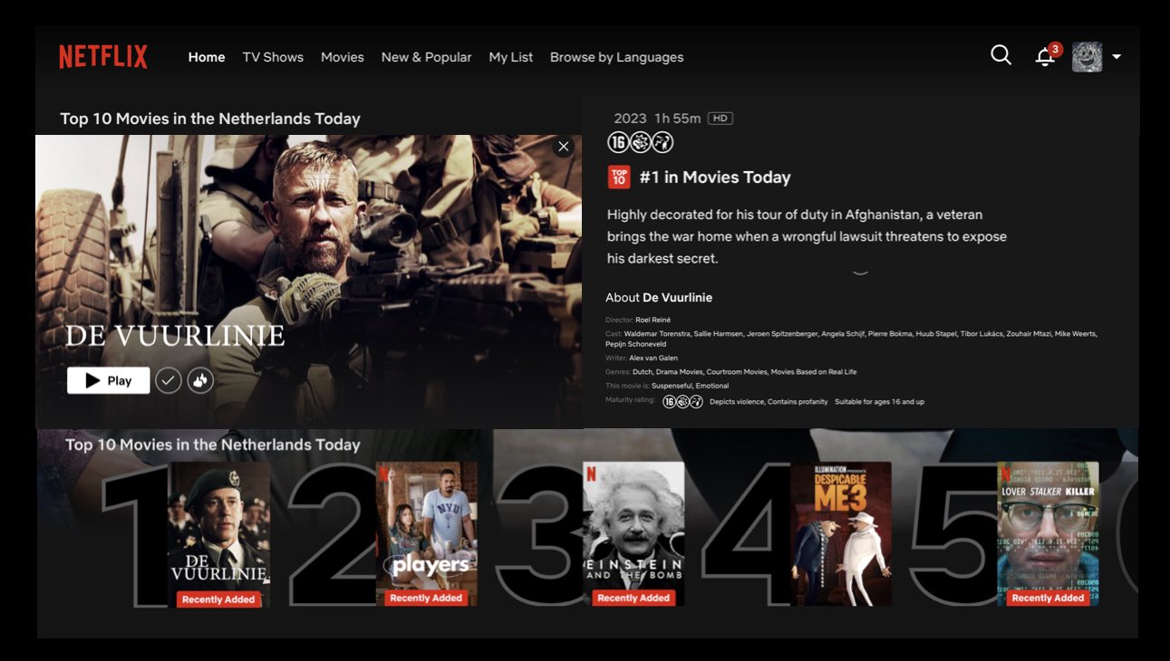
Task: Open Lover Stalker Killer poster
Action: tap(1048, 533)
